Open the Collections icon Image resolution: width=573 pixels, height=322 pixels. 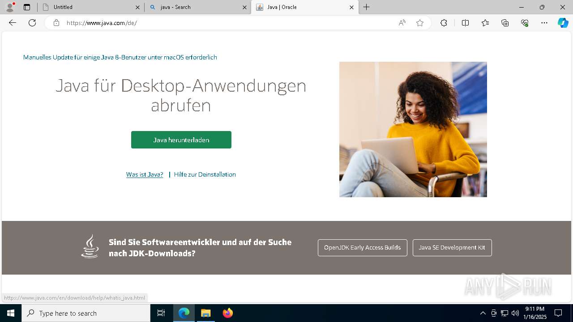[x=505, y=23]
